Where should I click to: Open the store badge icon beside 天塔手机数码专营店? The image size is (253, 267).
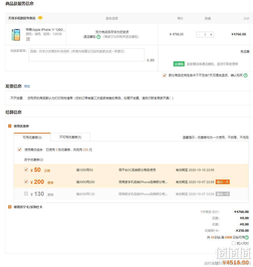(x=40, y=18)
